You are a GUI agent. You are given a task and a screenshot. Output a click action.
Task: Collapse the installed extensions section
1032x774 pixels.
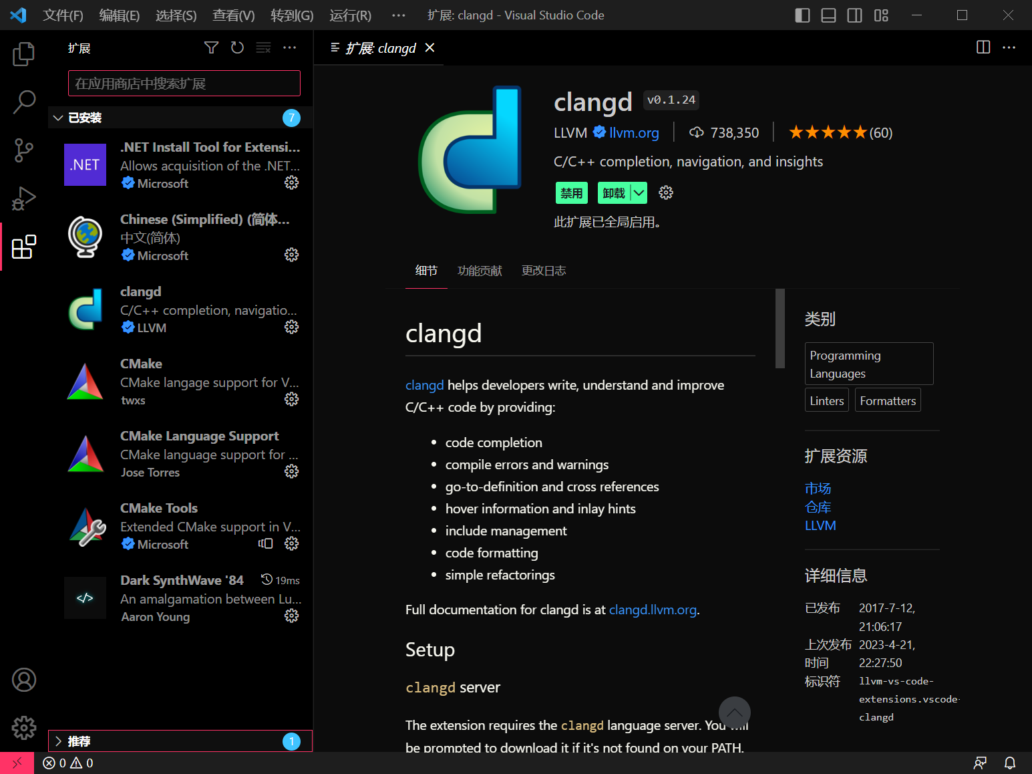click(59, 118)
